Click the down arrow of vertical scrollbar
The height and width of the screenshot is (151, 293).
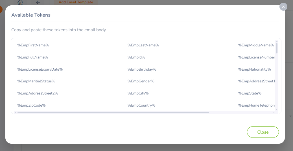click(277, 109)
